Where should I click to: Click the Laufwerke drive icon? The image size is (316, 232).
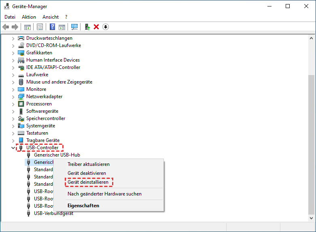click(x=21, y=75)
